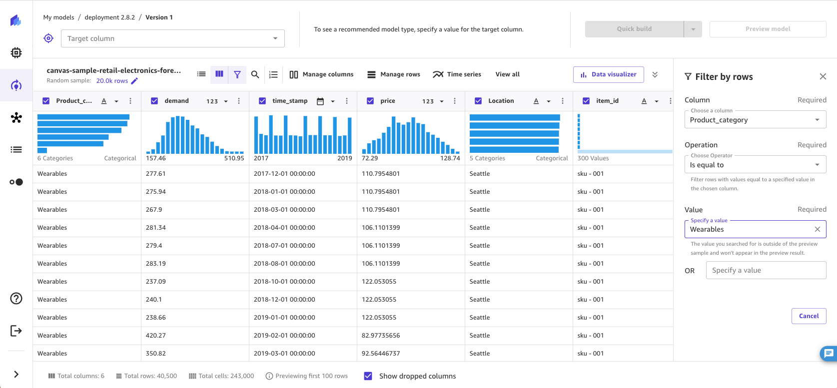
Task: Click the OR Specify a value field
Action: [x=766, y=270]
